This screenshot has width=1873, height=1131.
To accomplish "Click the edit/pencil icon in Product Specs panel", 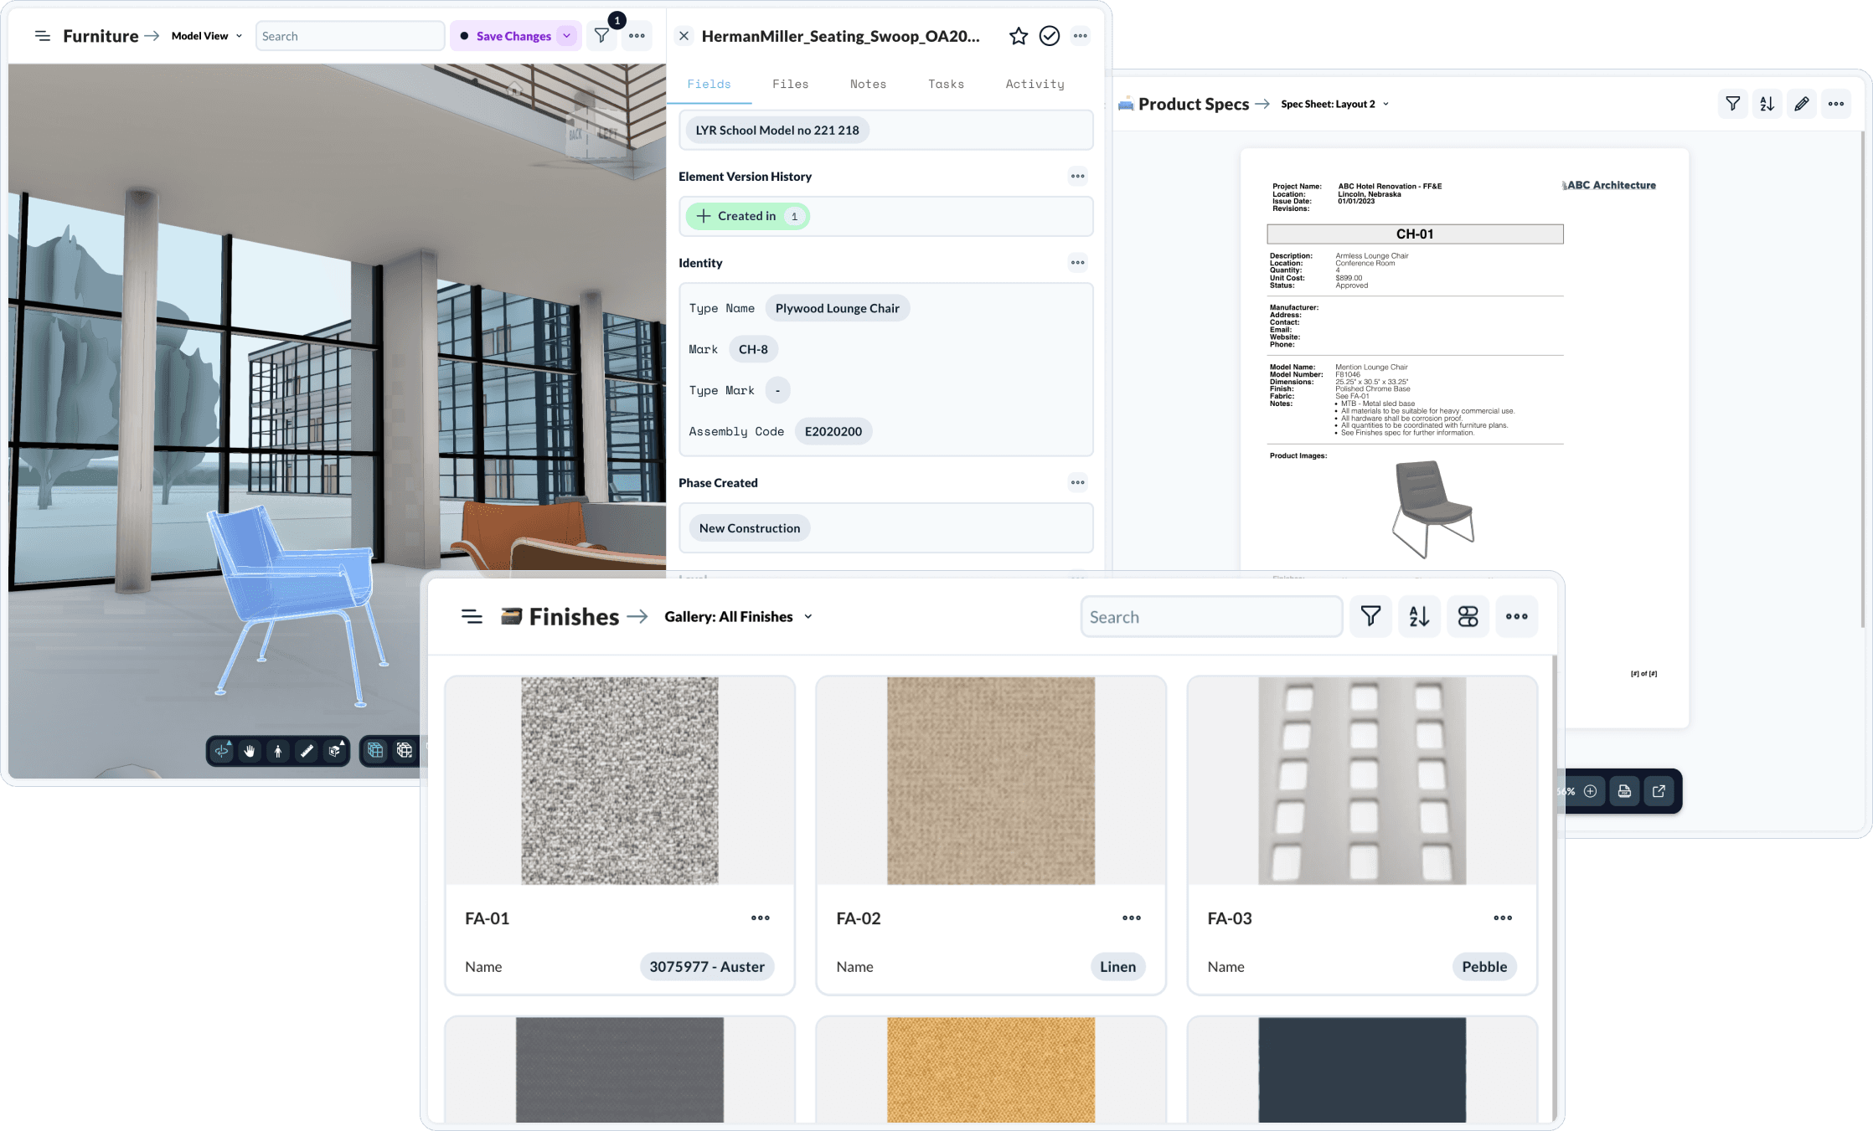I will (1803, 105).
